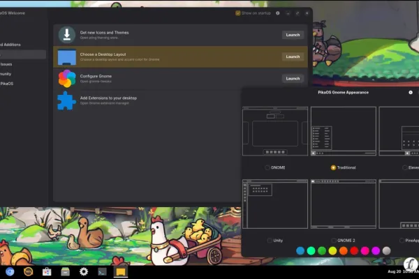Open the info icon in Gnome Appearance window
The image size is (419, 279).
[x=411, y=92]
